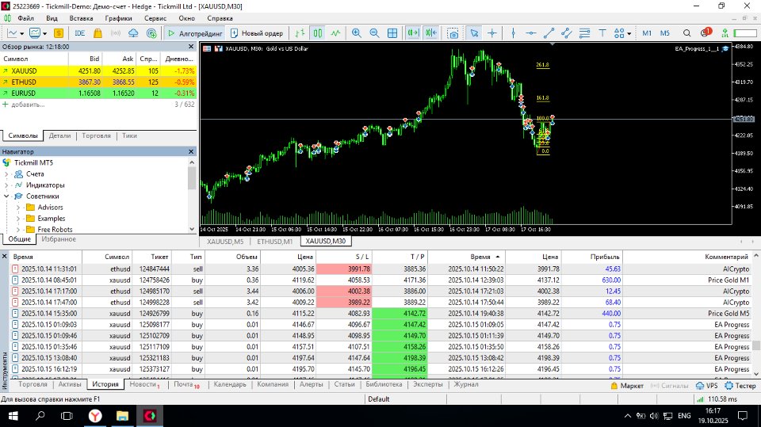Open the Signals broadcast icon in toolbar

click(x=116, y=33)
